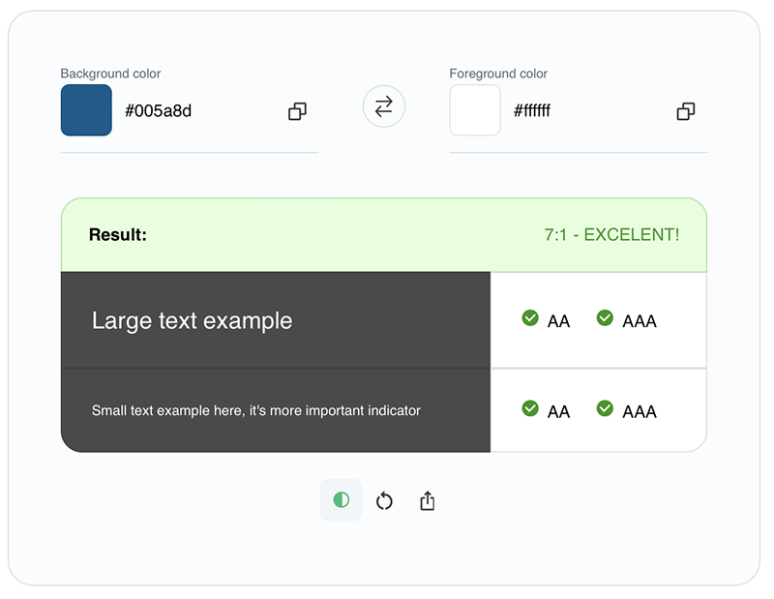
Task: Click the AAA checkmark for small text
Action: pyautogui.click(x=605, y=409)
